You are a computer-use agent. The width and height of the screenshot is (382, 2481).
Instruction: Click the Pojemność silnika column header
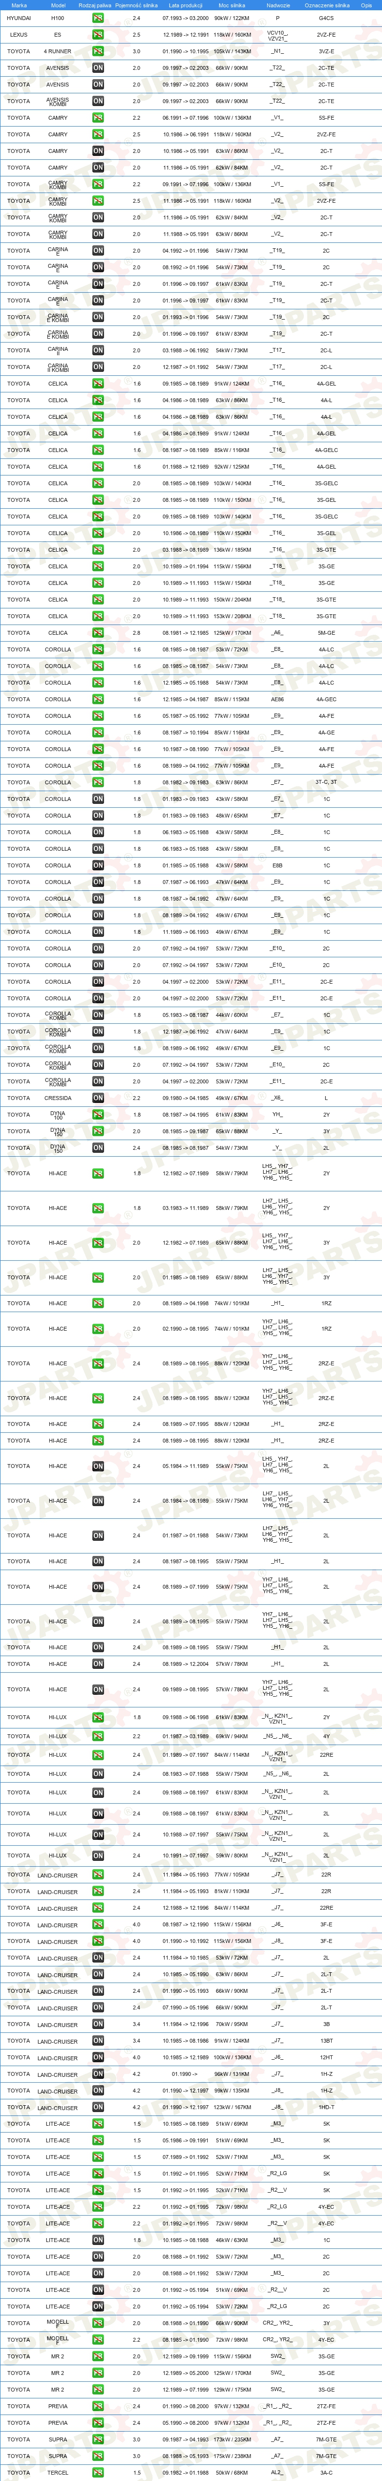pyautogui.click(x=137, y=5)
